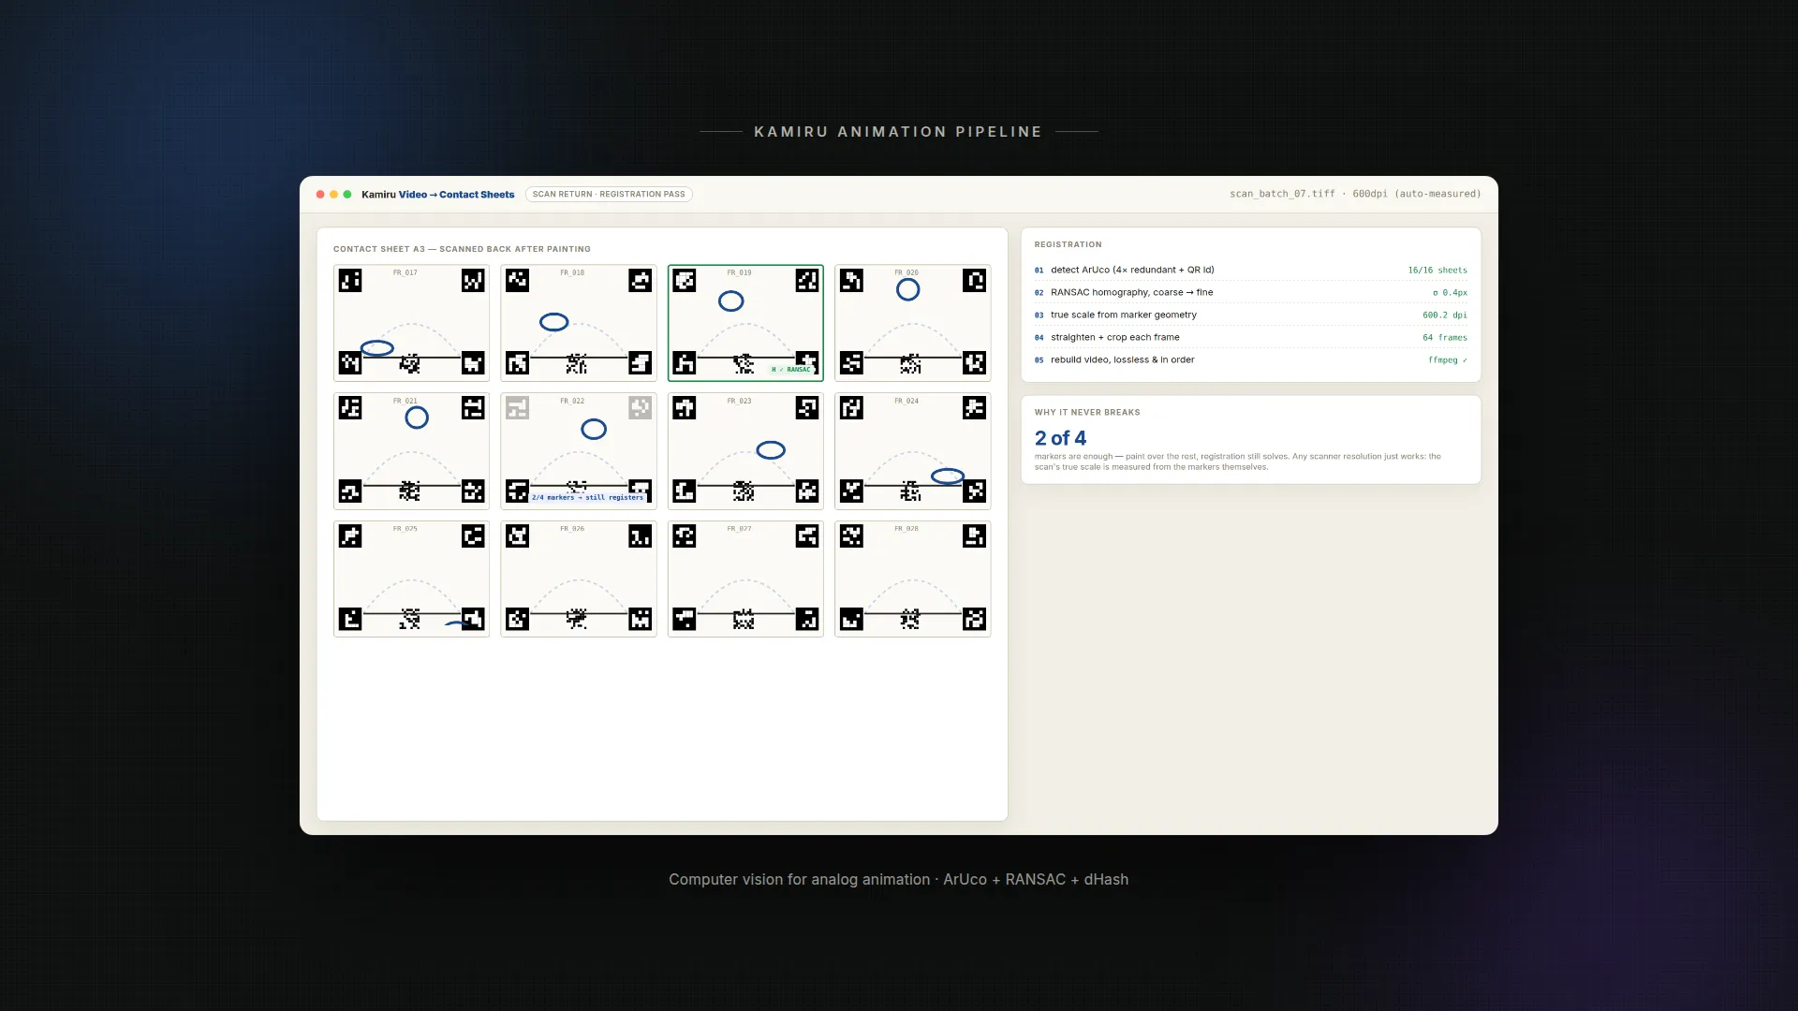Click the top-right ArUco marker of FR_020
Screen dimensions: 1798x1011
974,281
